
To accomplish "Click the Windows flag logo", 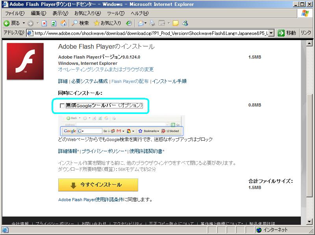I will [305, 13].
